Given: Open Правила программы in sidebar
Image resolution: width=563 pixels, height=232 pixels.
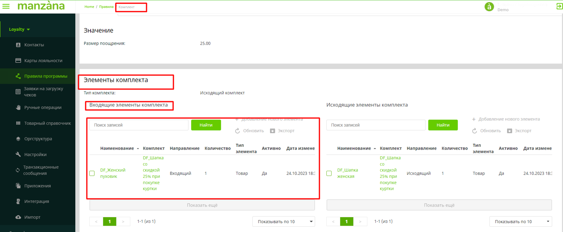Looking at the screenshot, I should 45,76.
